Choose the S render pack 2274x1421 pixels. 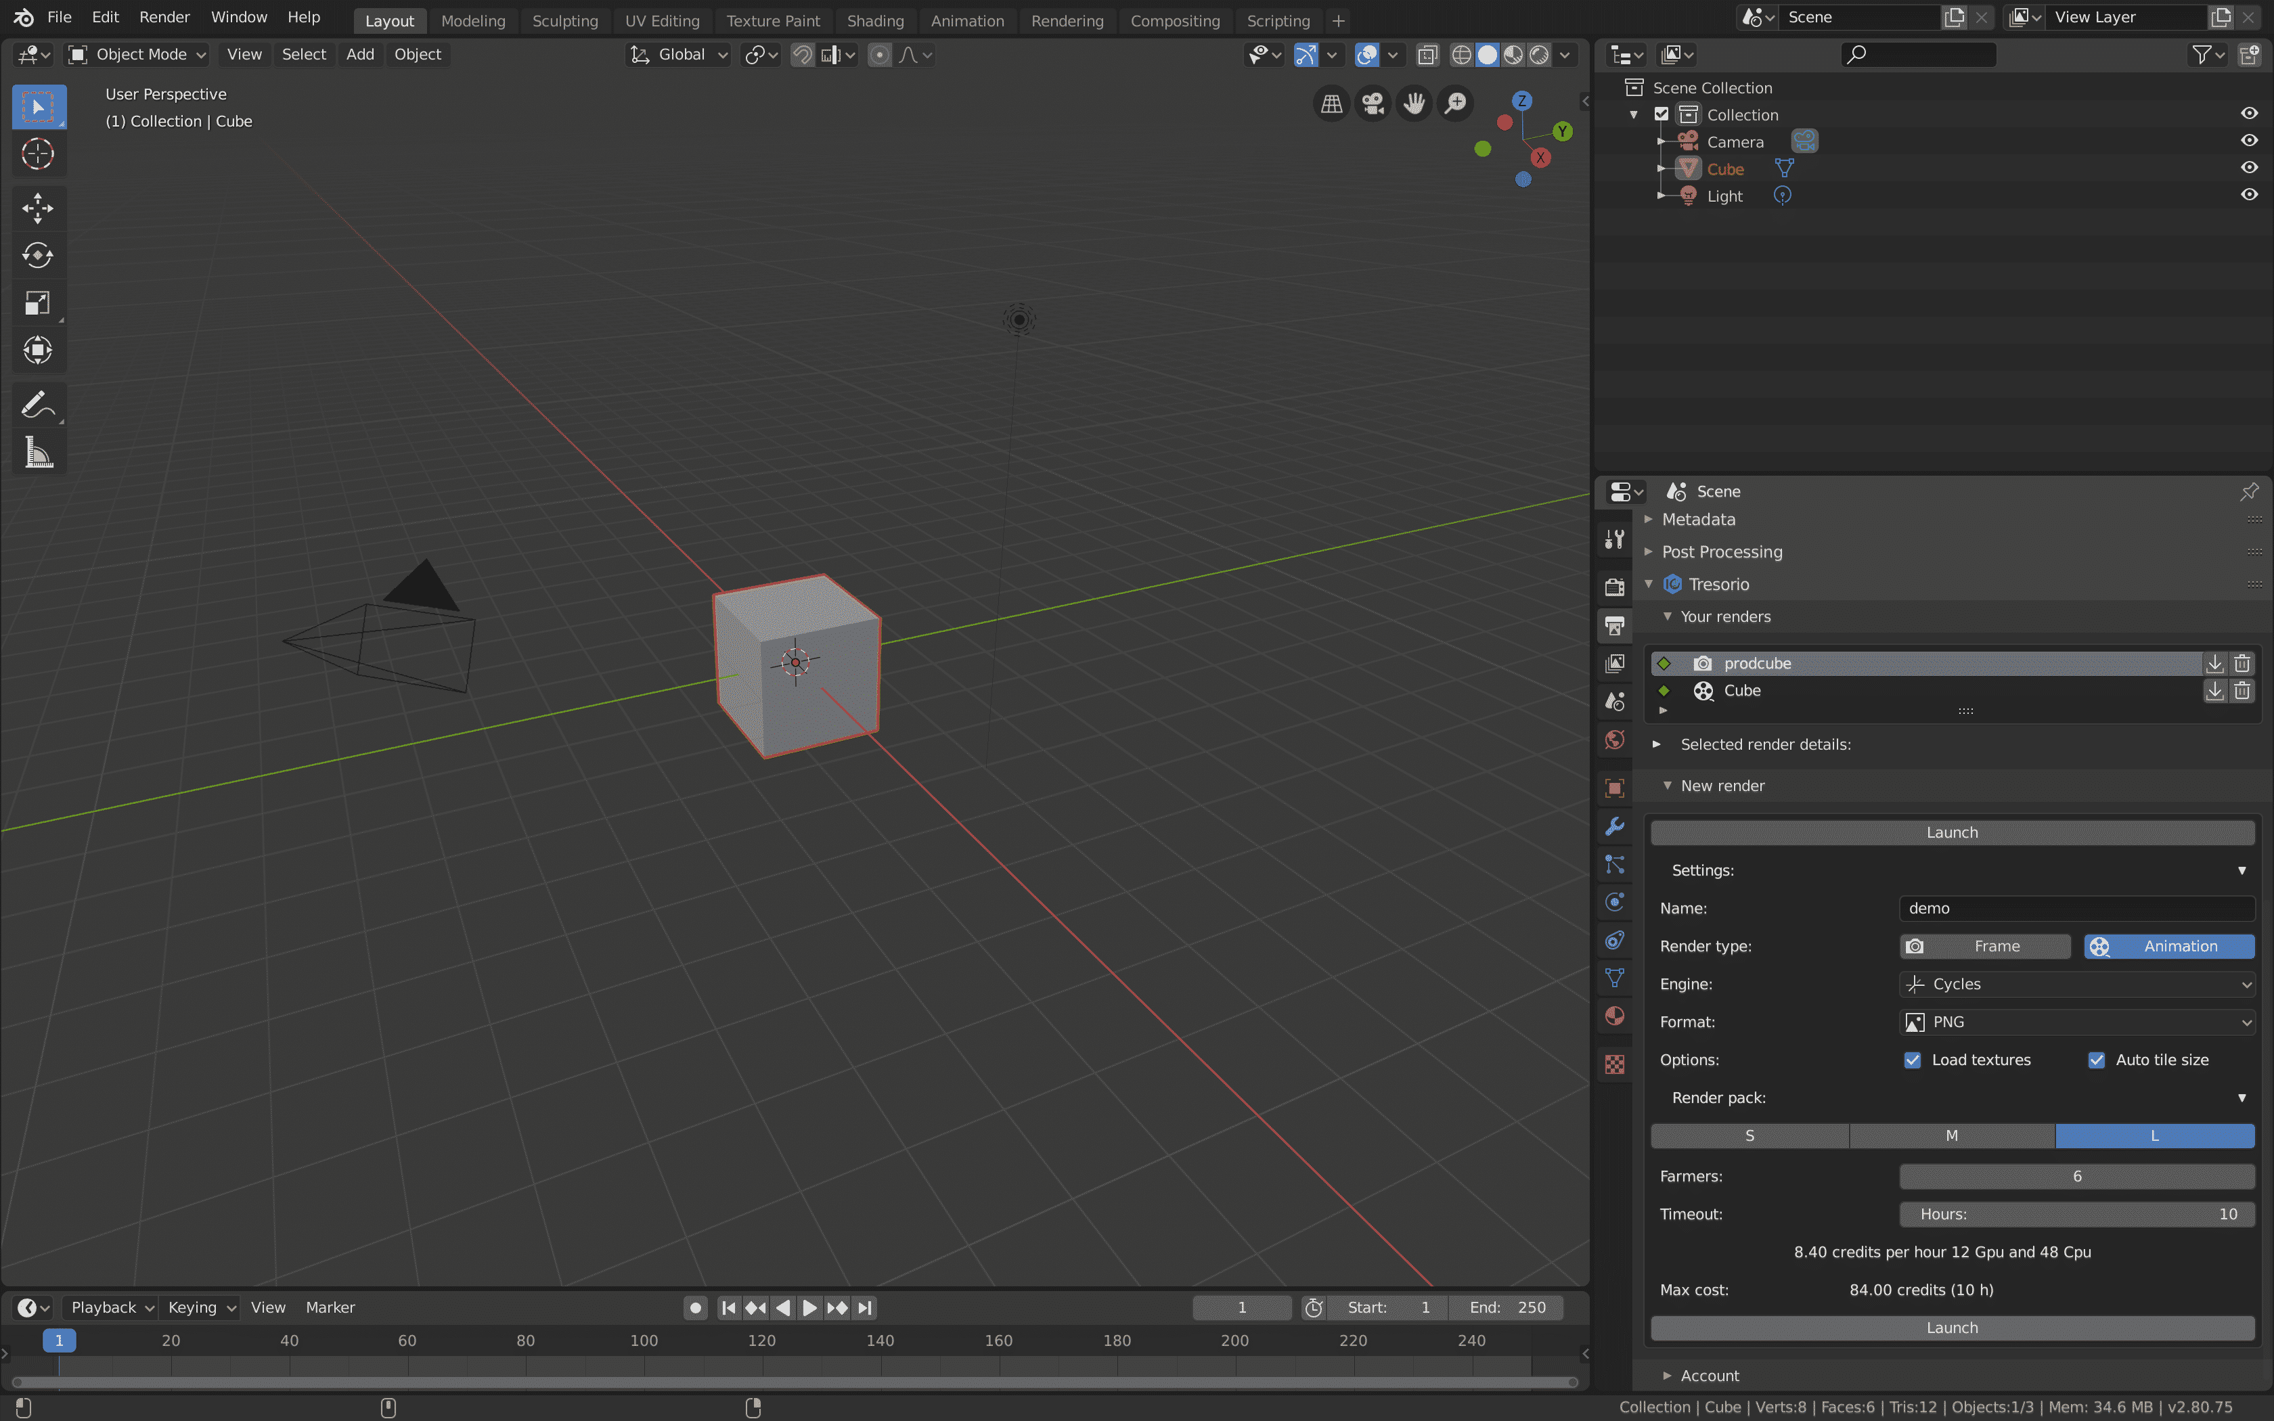coord(1749,1135)
